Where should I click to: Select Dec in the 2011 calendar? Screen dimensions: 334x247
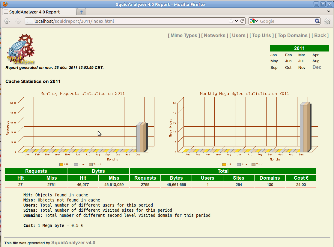317,67
